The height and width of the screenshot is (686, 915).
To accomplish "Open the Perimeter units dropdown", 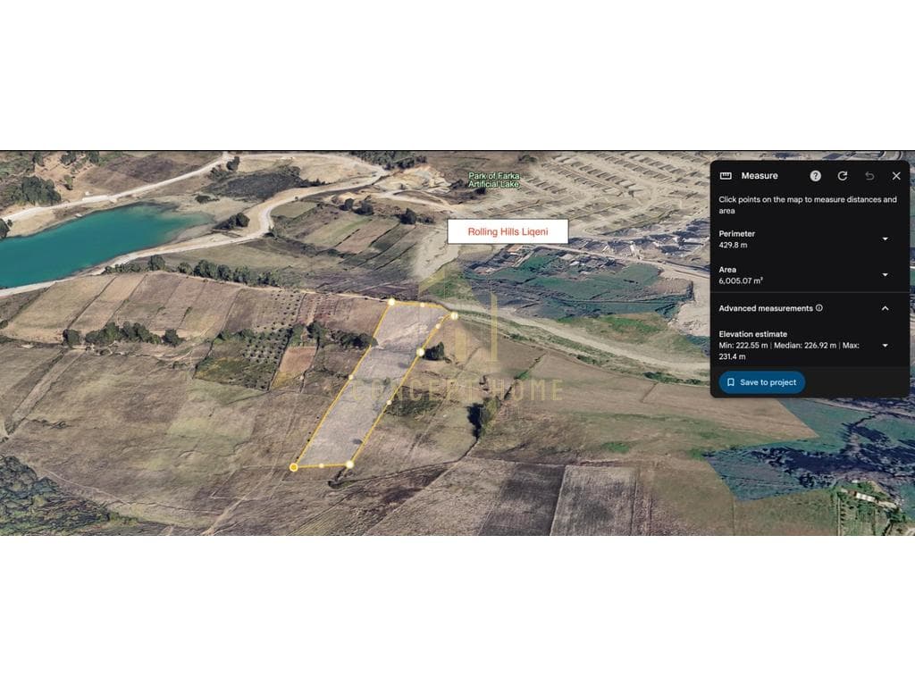I will pyautogui.click(x=886, y=238).
